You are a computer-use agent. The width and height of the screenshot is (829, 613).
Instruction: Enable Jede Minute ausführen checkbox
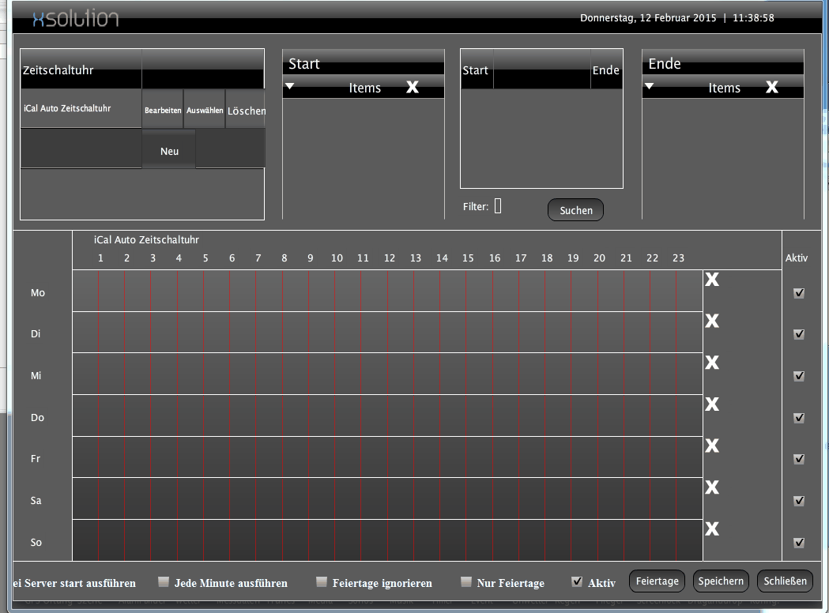164,582
